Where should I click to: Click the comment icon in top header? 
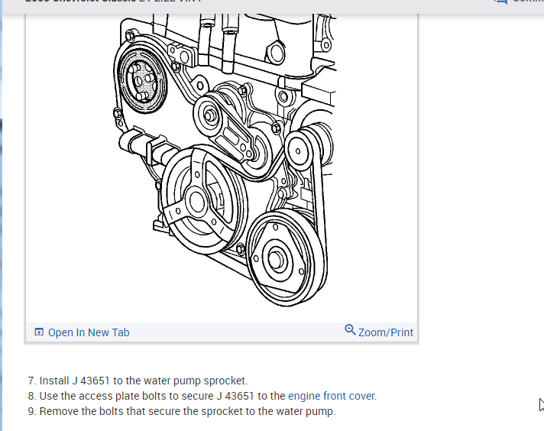click(500, 2)
